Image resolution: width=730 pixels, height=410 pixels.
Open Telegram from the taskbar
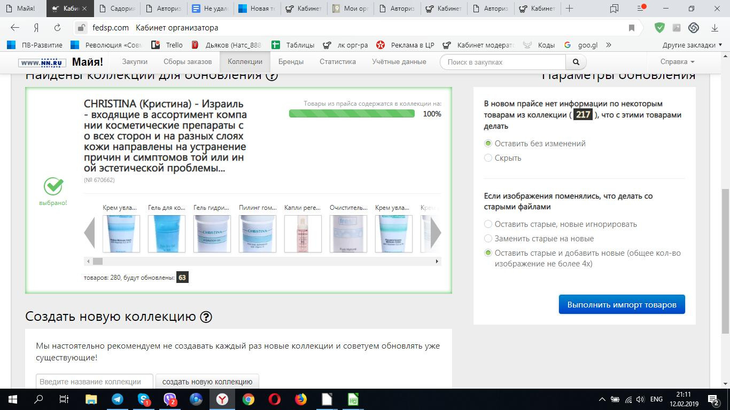118,399
